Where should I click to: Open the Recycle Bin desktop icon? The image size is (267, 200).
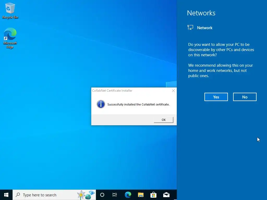pos(10,10)
